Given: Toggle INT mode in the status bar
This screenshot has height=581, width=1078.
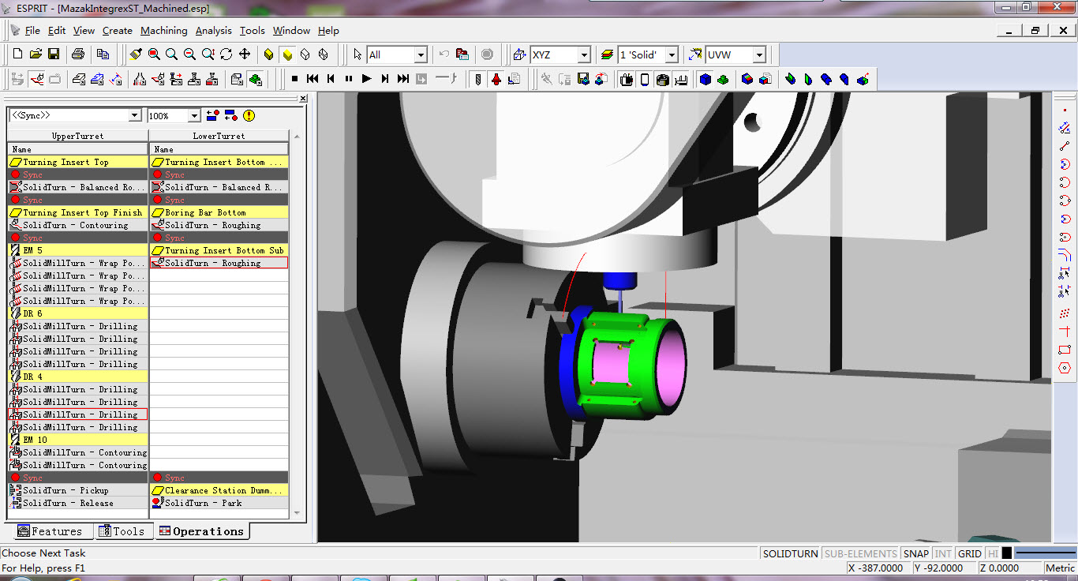Looking at the screenshot, I should pos(943,553).
